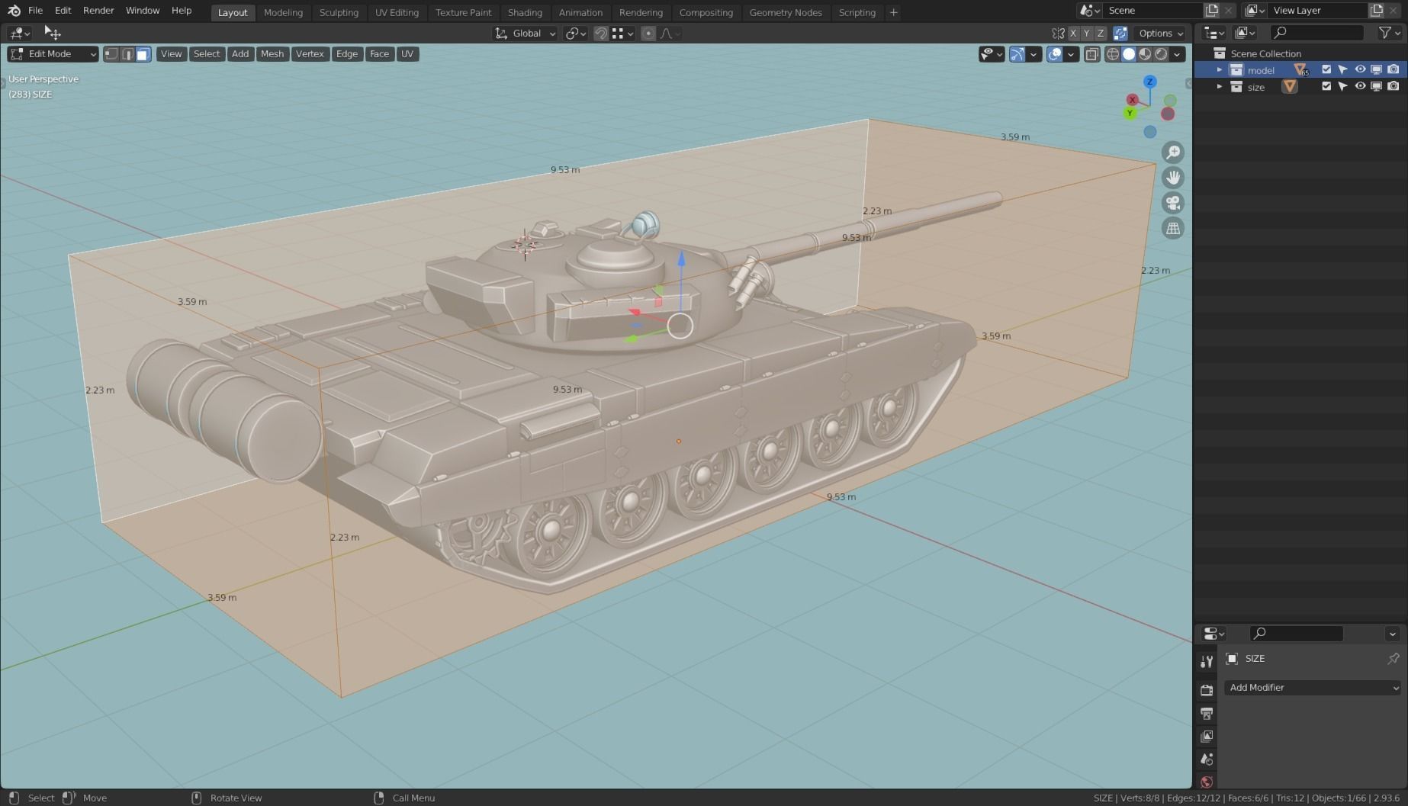Toggle snapping magnet
The width and height of the screenshot is (1408, 806).
pos(601,34)
